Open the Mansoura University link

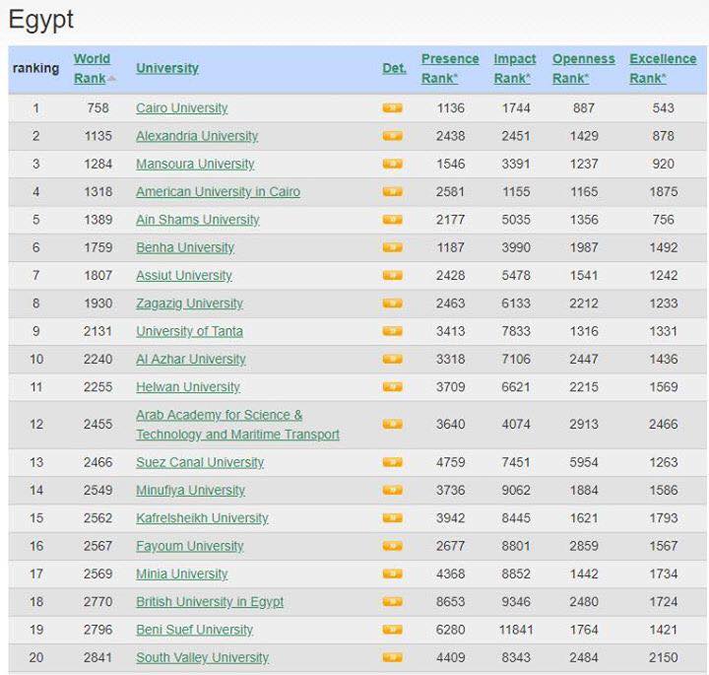click(x=195, y=165)
